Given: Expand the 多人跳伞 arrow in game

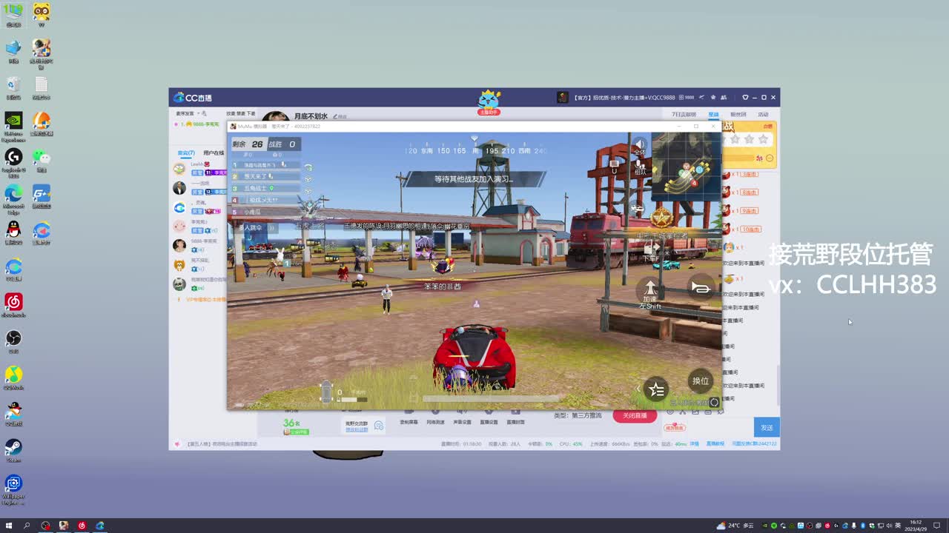Looking at the screenshot, I should 271,228.
